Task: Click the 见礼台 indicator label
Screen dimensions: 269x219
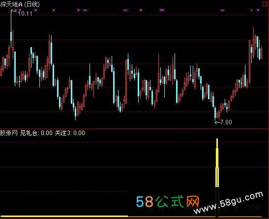Action: (29, 133)
